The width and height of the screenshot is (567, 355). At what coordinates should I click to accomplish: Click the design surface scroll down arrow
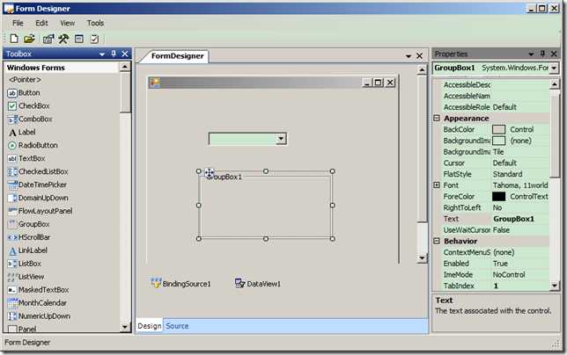pyautogui.click(x=422, y=258)
